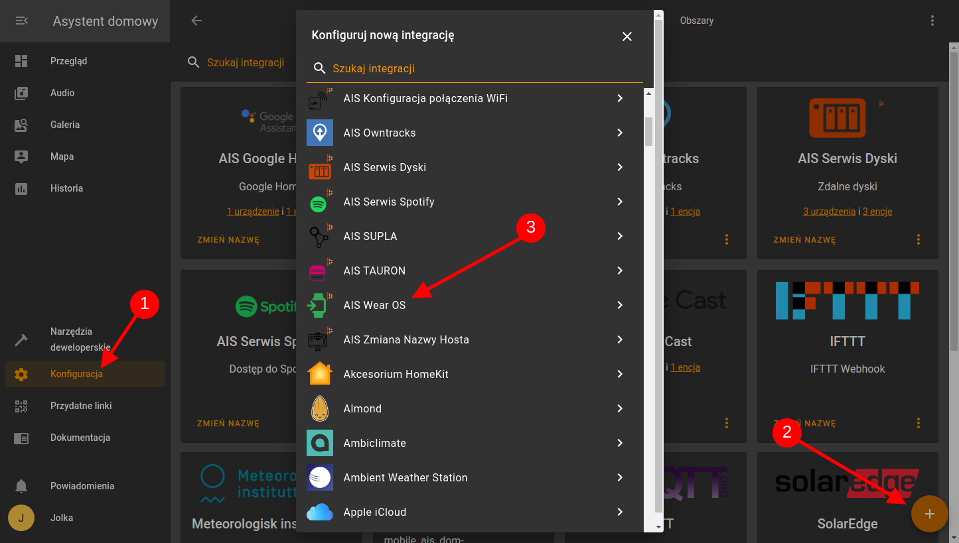The width and height of the screenshot is (959, 543).
Task: Select the Ambient Weather Station text
Action: 406,477
